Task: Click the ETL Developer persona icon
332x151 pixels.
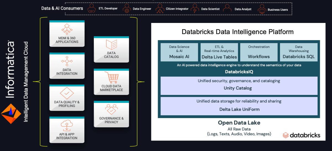Action: pyautogui.click(x=92, y=9)
